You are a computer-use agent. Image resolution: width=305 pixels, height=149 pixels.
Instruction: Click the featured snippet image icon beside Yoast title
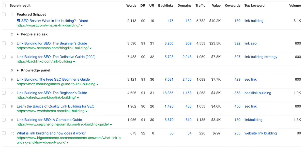coord(19,21)
